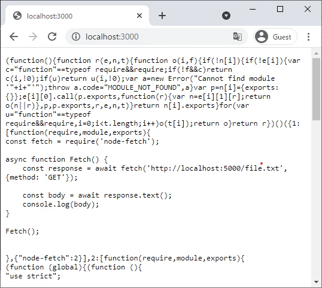This screenshot has width=322, height=288.
Task: Click the scrollbar down arrow
Action: pos(316,282)
